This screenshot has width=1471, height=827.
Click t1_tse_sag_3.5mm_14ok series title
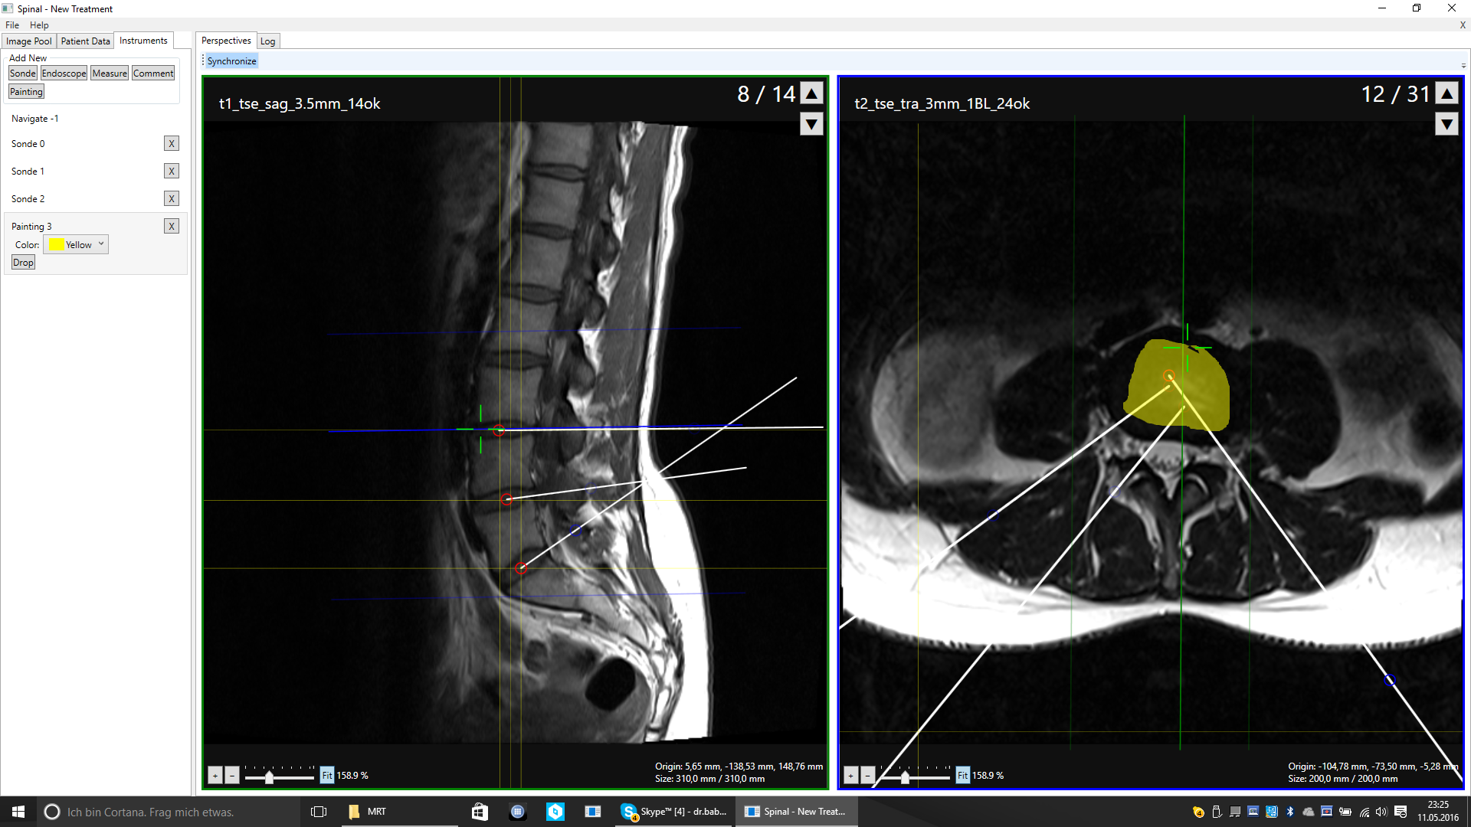300,103
